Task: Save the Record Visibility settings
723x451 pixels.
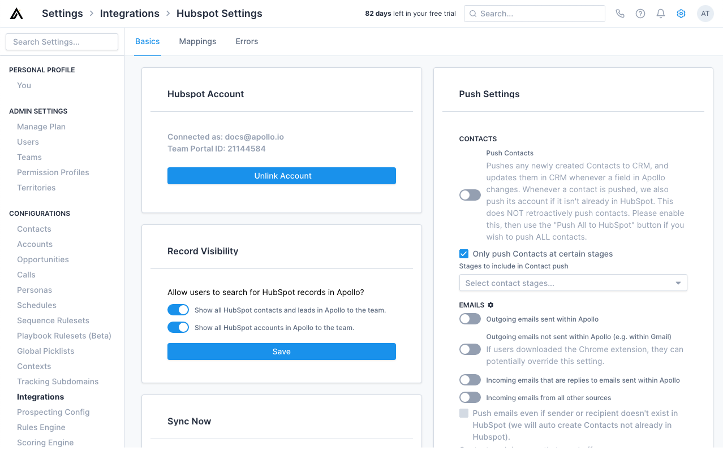Action: [281, 352]
